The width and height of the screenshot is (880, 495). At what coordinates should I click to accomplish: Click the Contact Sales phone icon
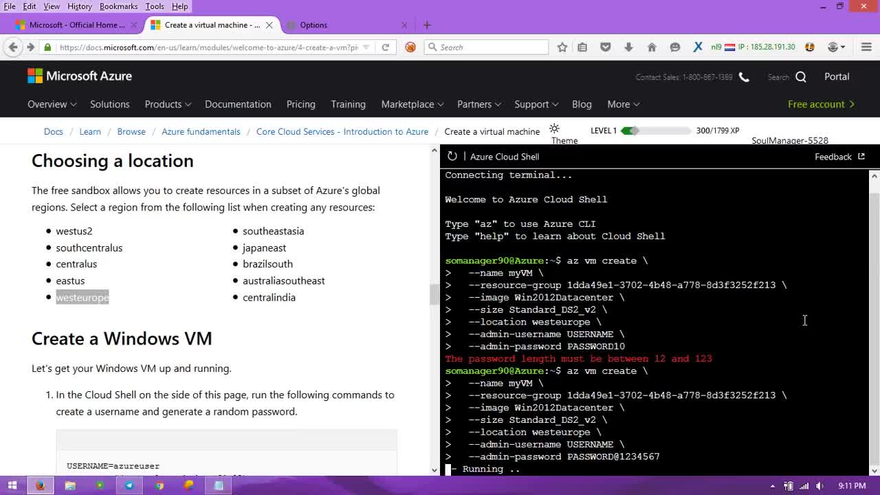click(744, 77)
